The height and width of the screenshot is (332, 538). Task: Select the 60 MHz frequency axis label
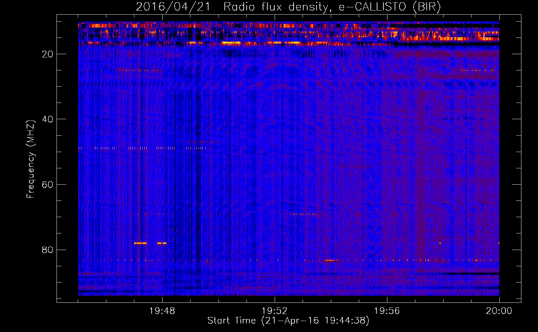[48, 185]
